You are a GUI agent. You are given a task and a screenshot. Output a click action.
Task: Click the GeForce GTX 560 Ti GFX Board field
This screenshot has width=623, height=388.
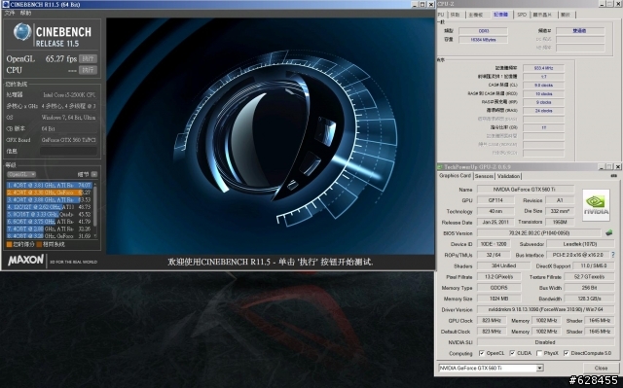pyautogui.click(x=68, y=140)
